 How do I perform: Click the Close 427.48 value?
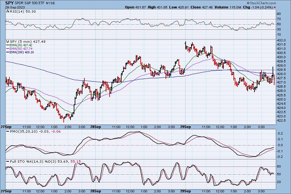pos(201,7)
